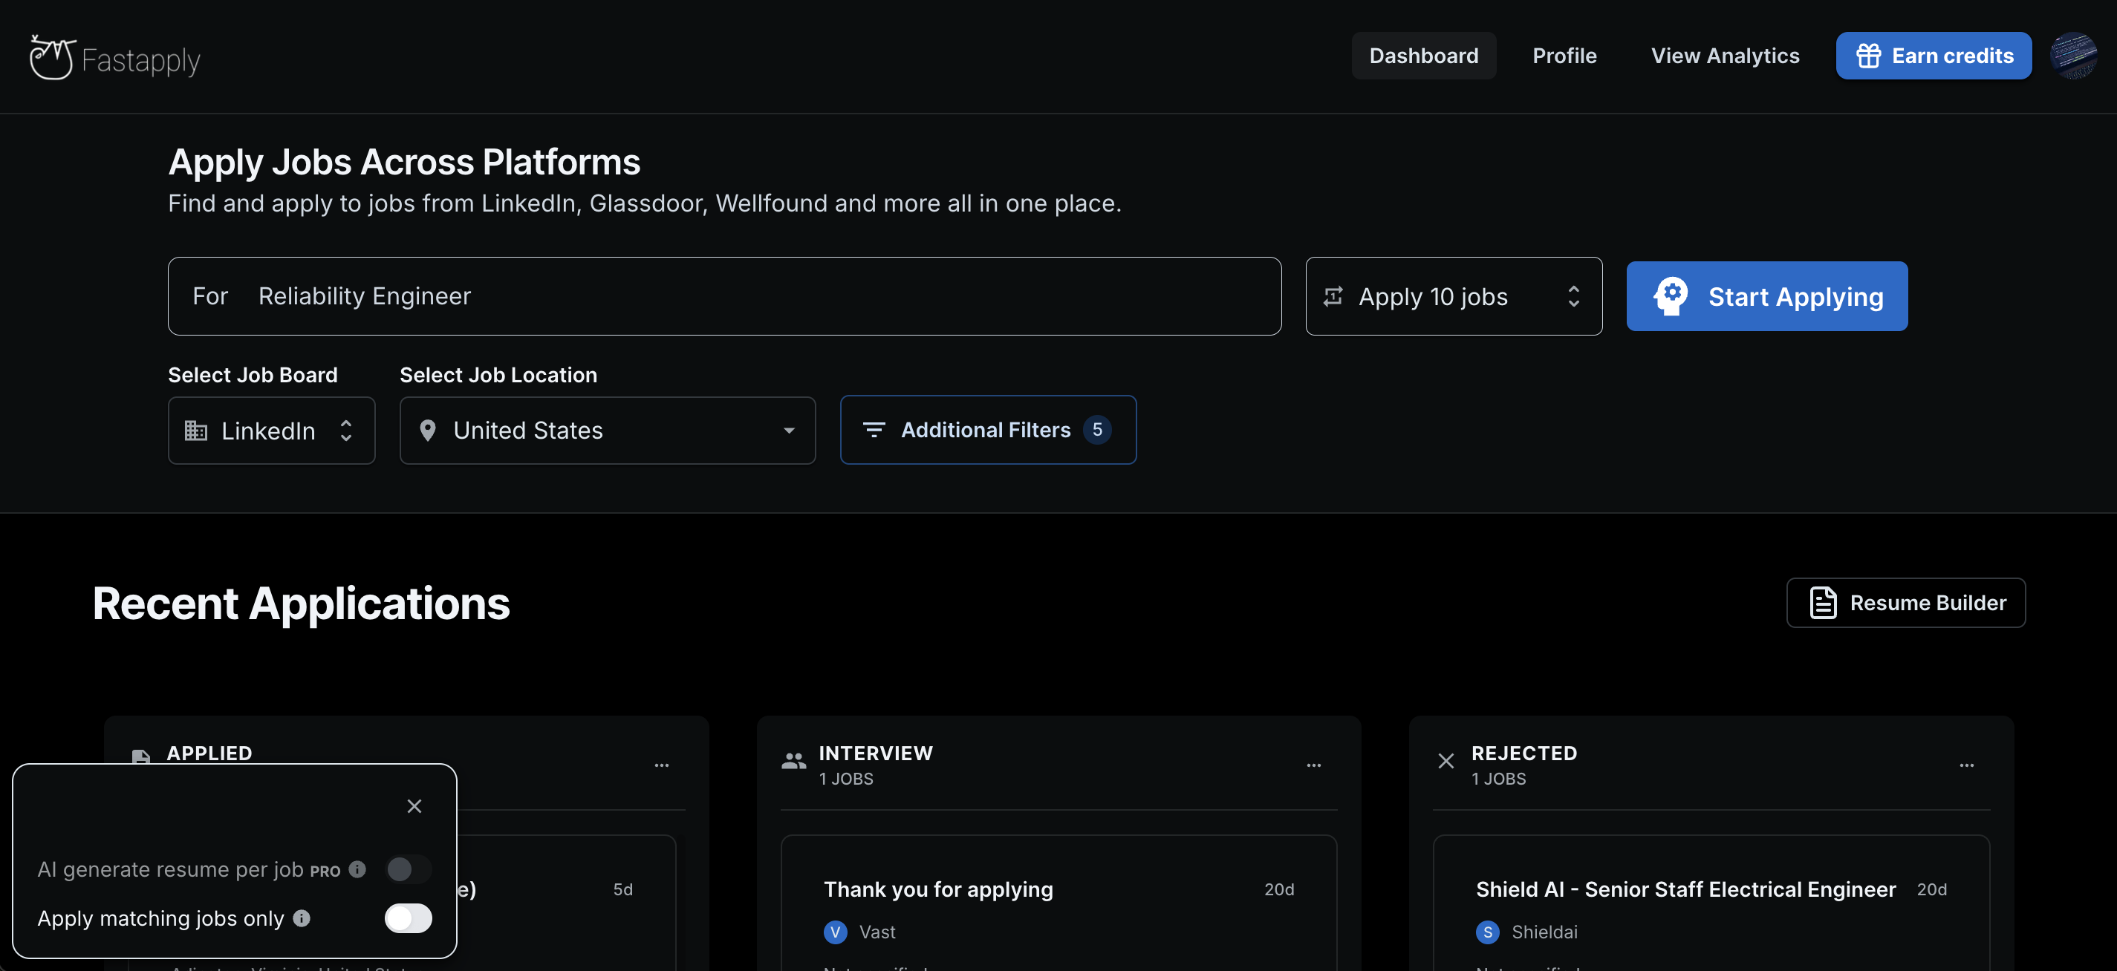Open the United States location dropdown

[x=608, y=431]
